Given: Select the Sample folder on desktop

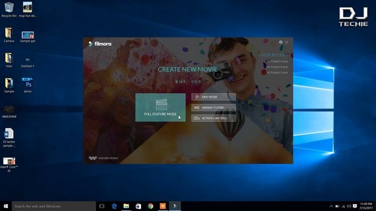Looking at the screenshot, I should pos(9,86).
